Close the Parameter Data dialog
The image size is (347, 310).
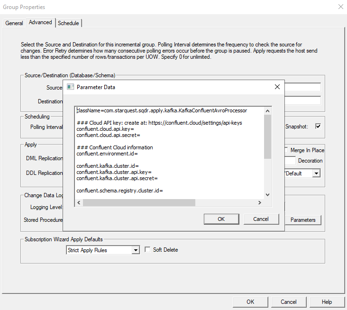[x=277, y=87]
